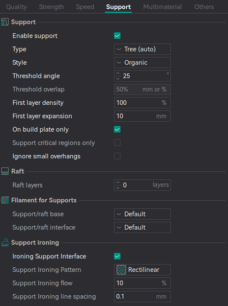This screenshot has width=228, height=306.
Task: Increase Raft layers with up arrow
Action: [x=118, y=183]
